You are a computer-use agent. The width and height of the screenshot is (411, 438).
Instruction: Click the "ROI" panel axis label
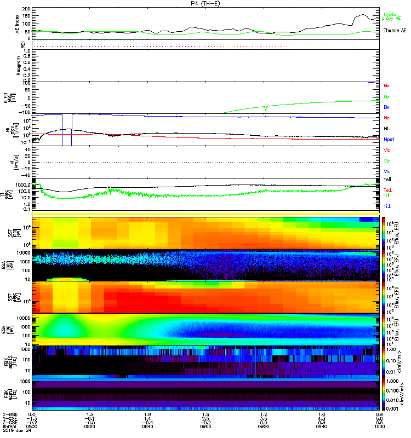point(24,45)
